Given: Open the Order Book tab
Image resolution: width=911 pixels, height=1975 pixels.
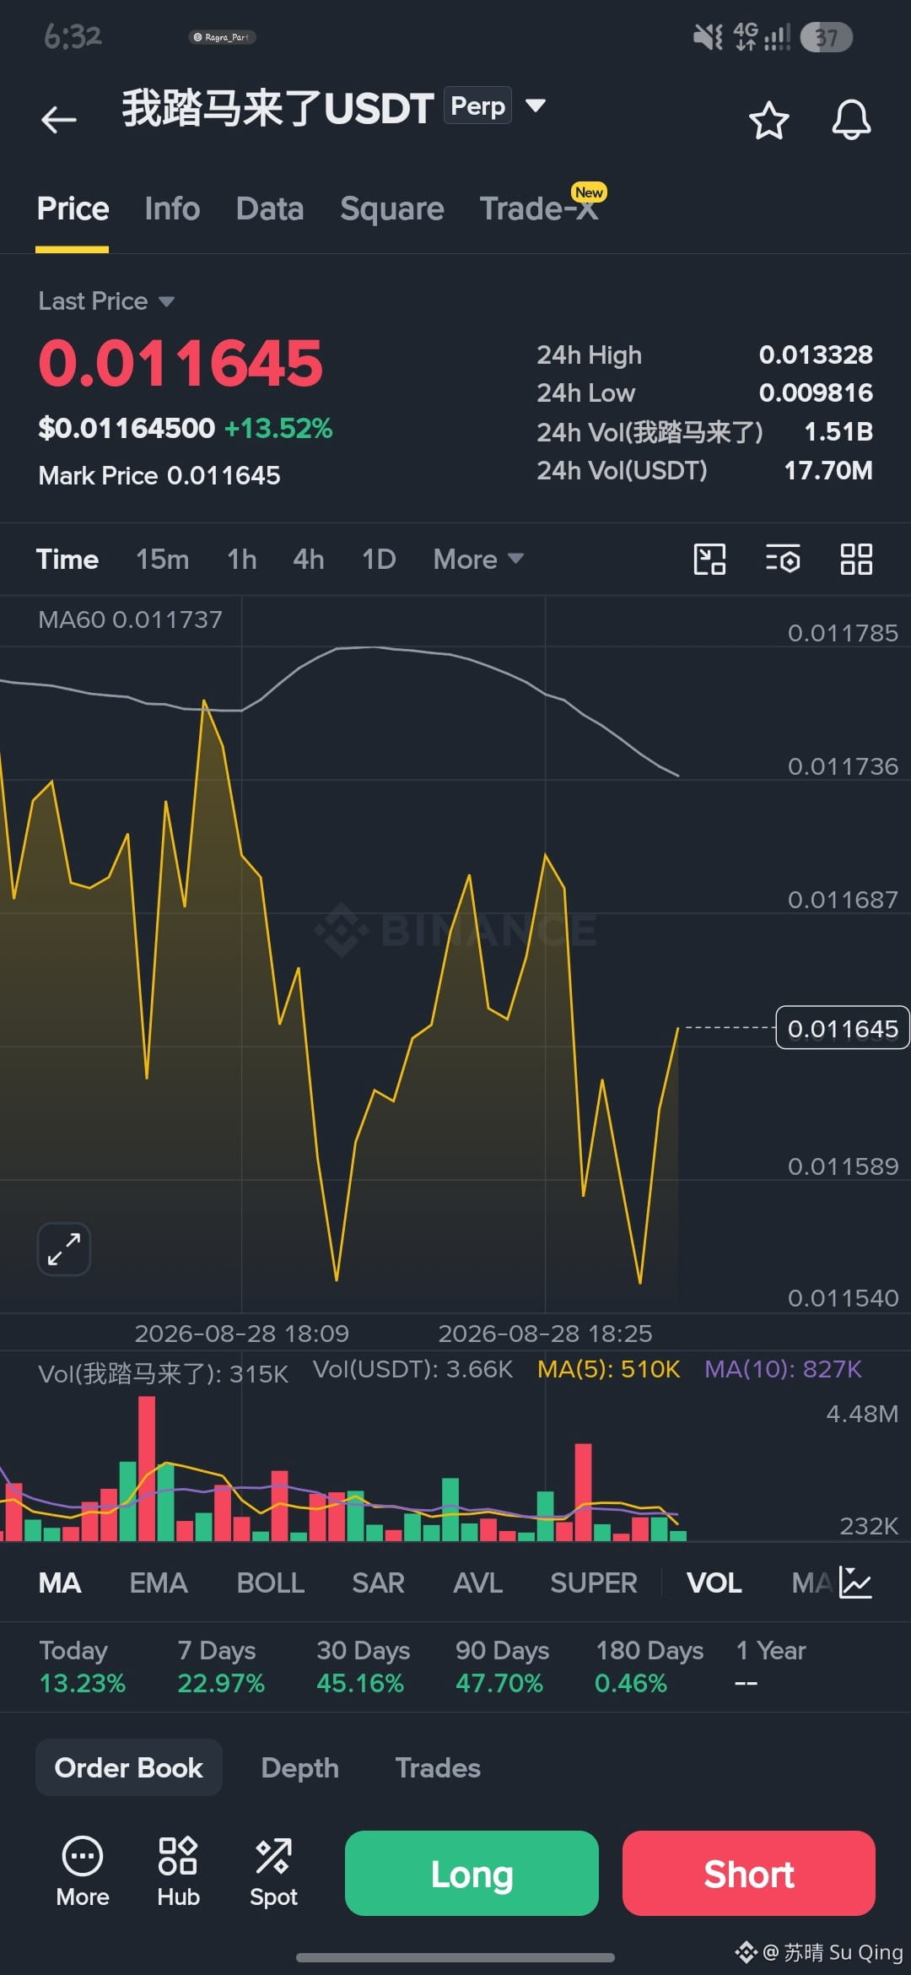Looking at the screenshot, I should [129, 1767].
